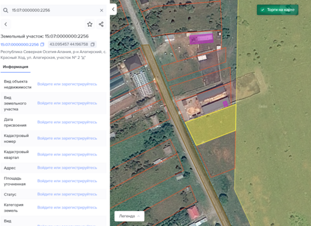The height and width of the screenshot is (226, 311).
Task: Open login link in the Адрес row
Action: coord(67,168)
